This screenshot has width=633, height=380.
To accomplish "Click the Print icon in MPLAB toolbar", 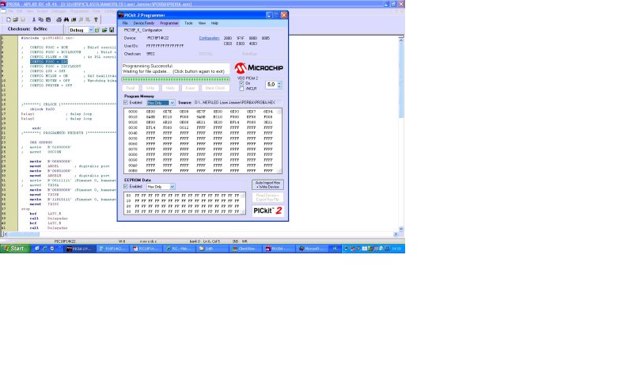I will (x=59, y=19).
